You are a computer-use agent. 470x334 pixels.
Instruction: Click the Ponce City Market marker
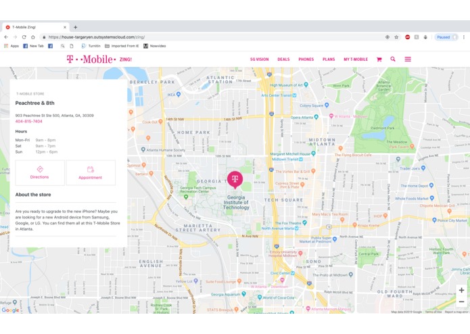[x=434, y=220]
